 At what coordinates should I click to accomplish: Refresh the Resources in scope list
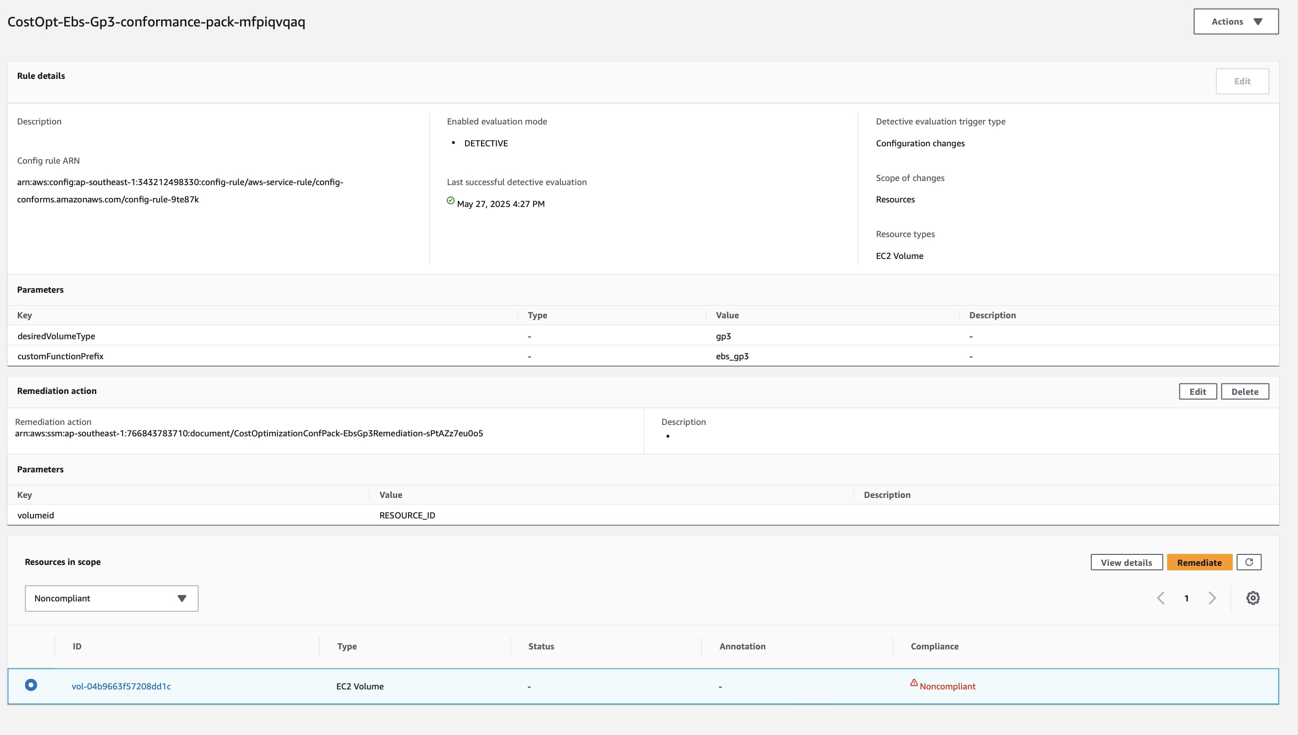click(x=1249, y=562)
